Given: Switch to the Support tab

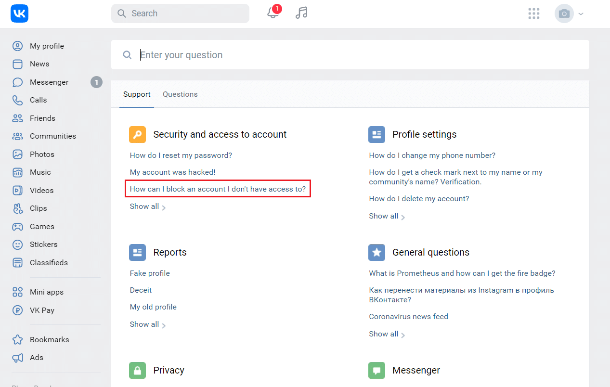Looking at the screenshot, I should click(137, 94).
